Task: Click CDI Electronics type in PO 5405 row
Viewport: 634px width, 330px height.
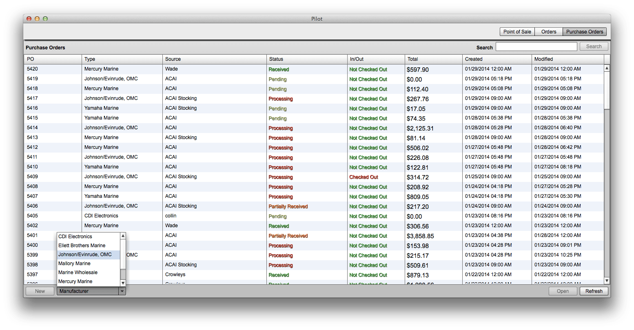Action: coord(101,216)
